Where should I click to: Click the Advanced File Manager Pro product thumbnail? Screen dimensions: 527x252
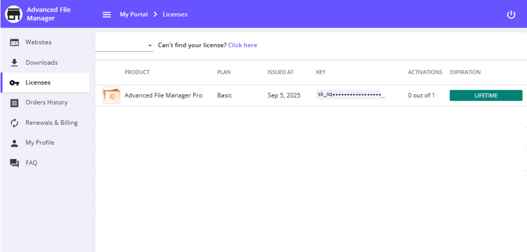tap(111, 95)
